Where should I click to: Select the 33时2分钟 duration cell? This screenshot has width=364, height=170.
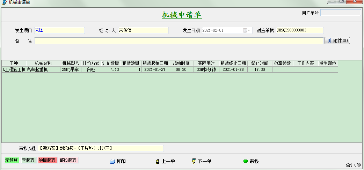(x=206, y=69)
